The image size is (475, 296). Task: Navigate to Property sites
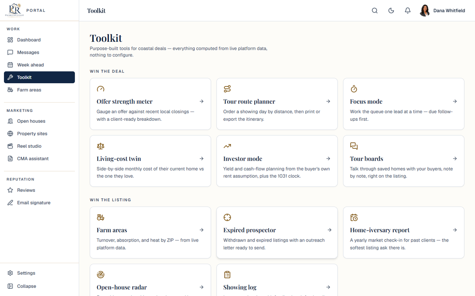[x=39, y=134]
